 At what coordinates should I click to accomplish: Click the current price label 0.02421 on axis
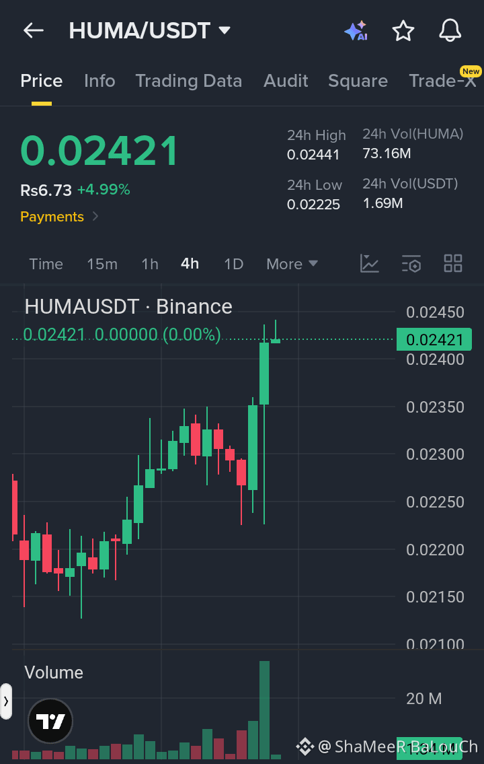pos(434,340)
